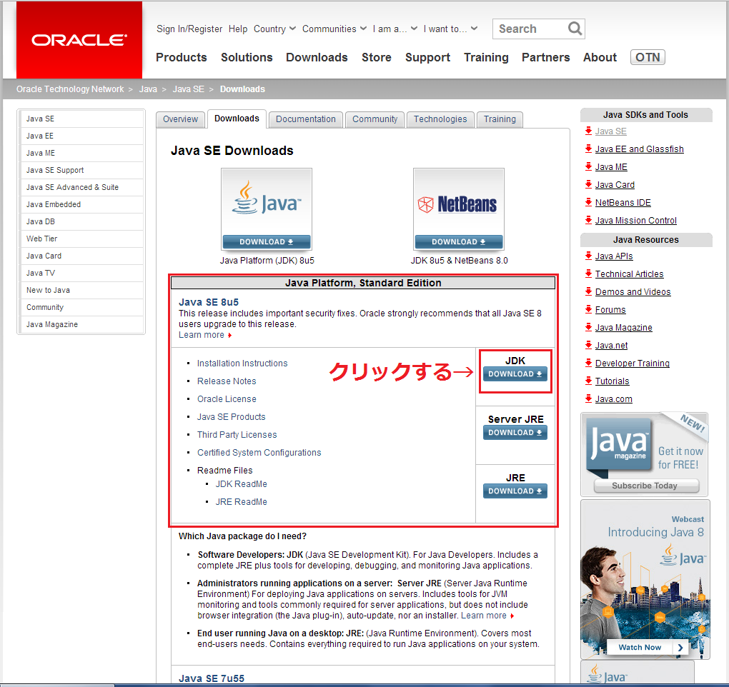
Task: Click red arrow icon beside Tutorials
Action: click(589, 381)
